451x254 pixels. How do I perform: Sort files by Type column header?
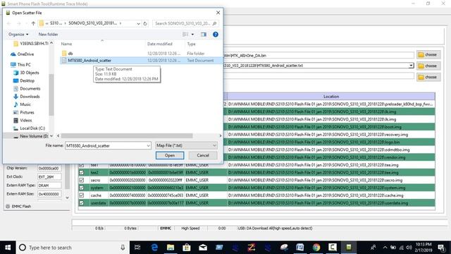tap(191, 44)
